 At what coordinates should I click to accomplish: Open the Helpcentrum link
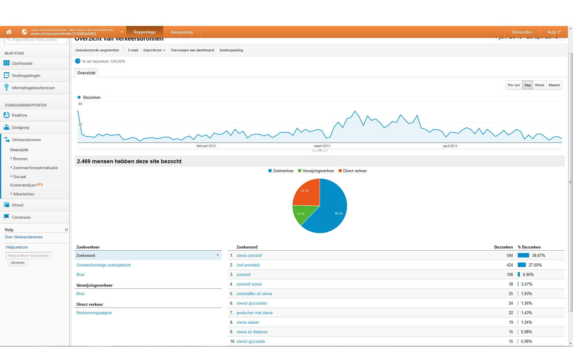[x=17, y=247]
